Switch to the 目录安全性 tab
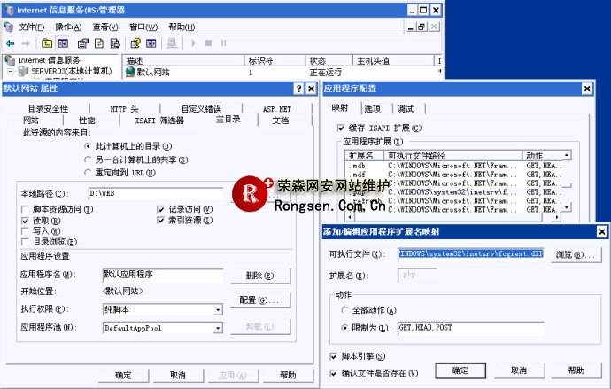 (x=48, y=108)
